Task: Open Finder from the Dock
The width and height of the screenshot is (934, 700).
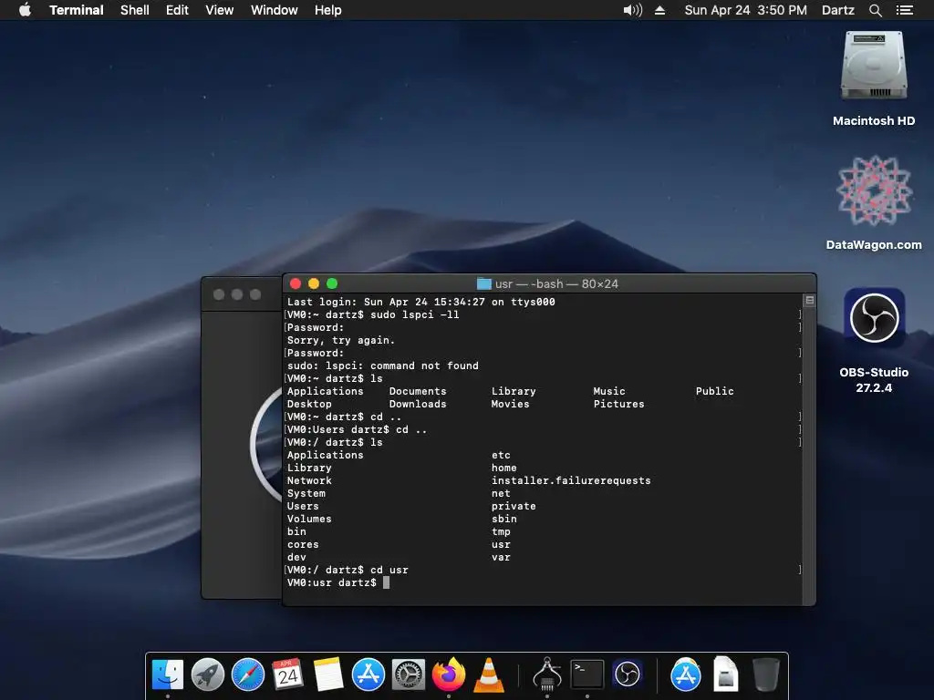Action: (x=168, y=675)
